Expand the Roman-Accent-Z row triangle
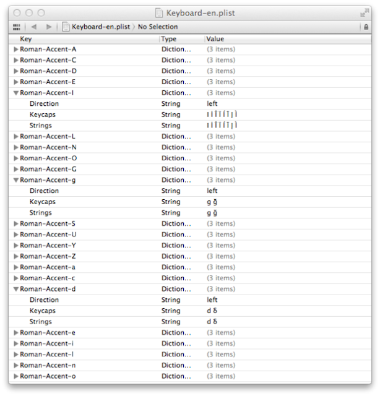 click(16, 256)
